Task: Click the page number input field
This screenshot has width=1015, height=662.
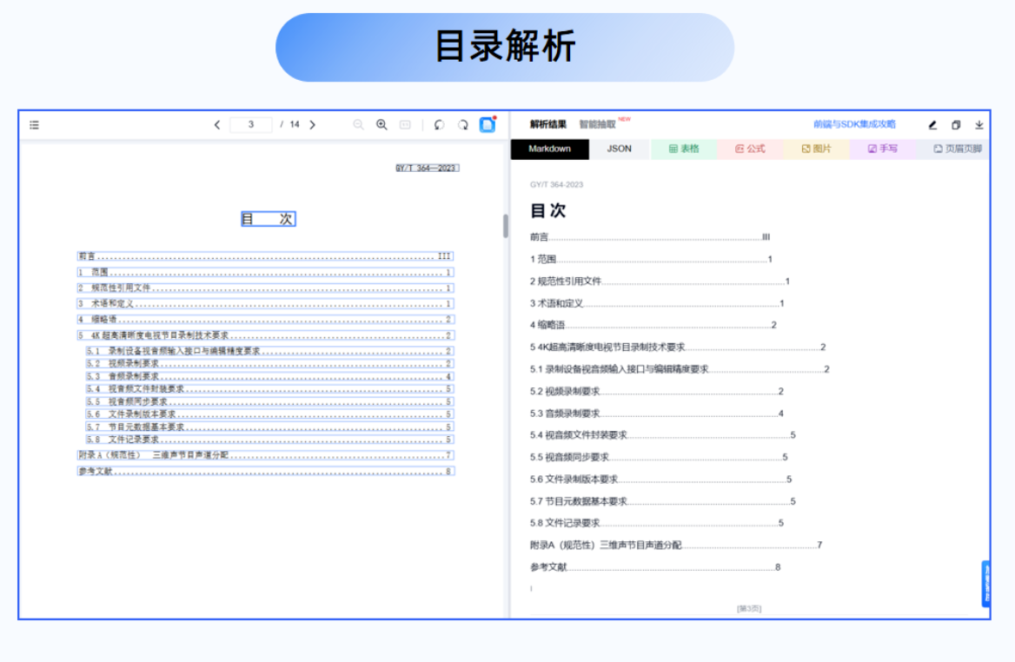Action: click(251, 125)
